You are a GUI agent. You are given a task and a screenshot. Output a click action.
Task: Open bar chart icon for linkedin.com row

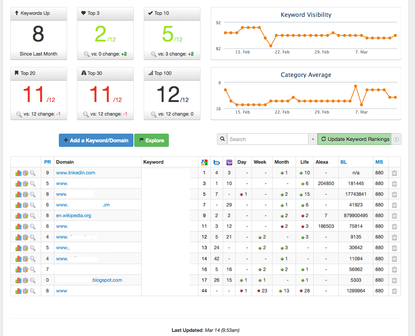point(18,173)
